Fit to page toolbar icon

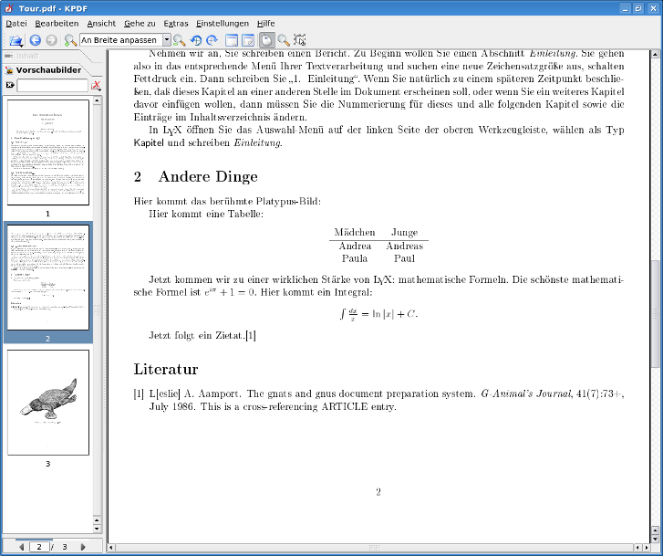[248, 40]
